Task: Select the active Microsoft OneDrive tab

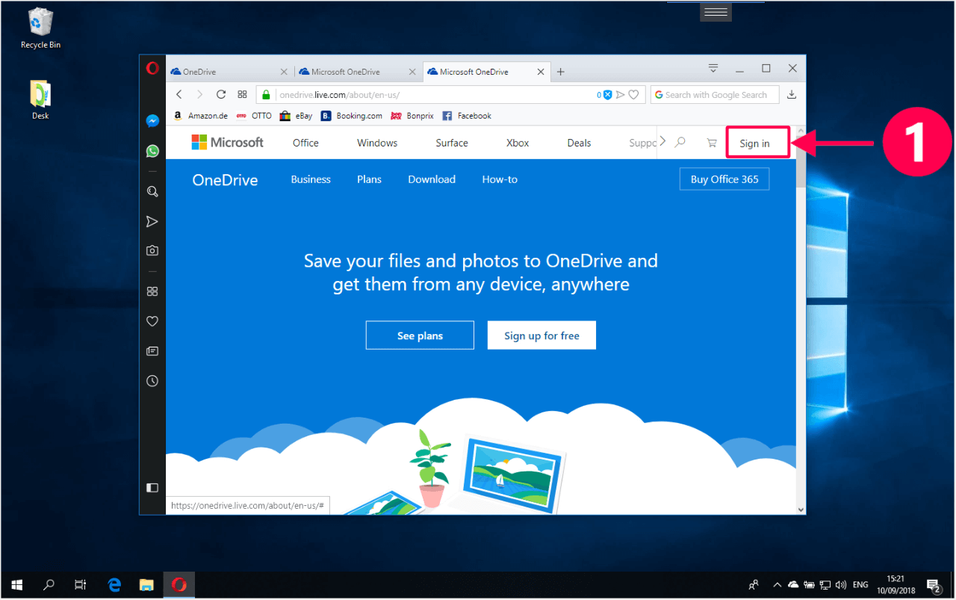Action: tap(487, 72)
